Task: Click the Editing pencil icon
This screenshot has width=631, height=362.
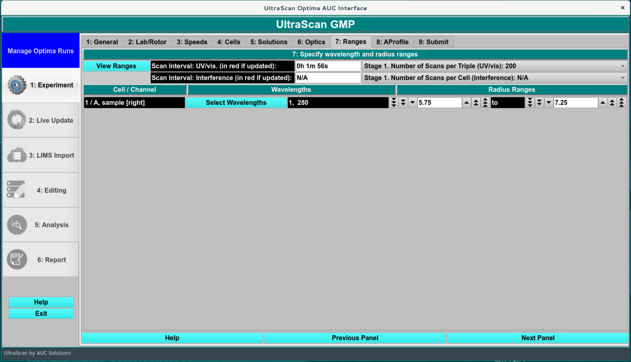Action: coord(17,190)
